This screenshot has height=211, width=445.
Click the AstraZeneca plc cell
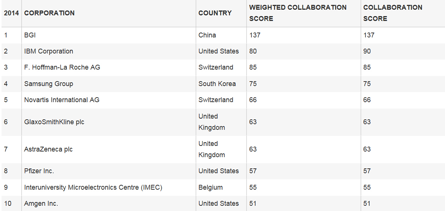pyautogui.click(x=48, y=149)
